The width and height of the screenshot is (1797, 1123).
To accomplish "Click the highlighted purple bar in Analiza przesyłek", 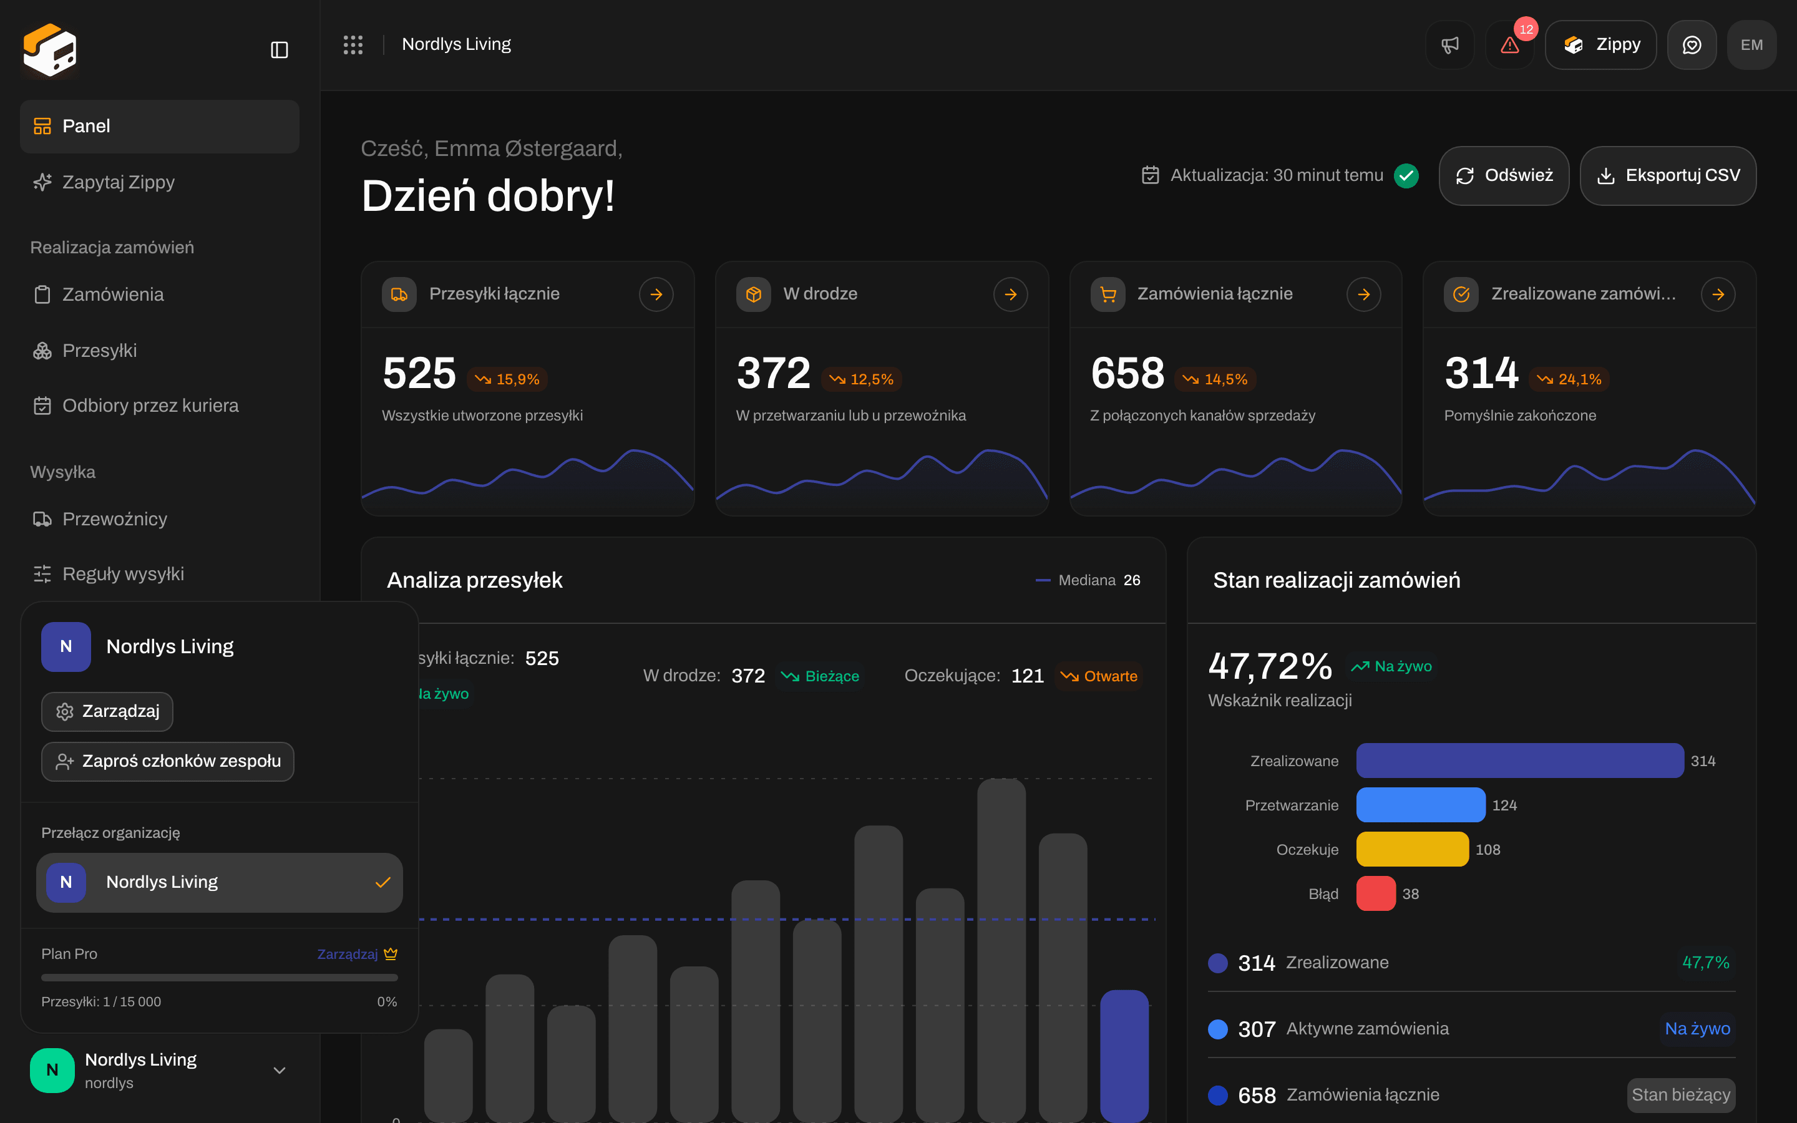I will pyautogui.click(x=1124, y=1056).
